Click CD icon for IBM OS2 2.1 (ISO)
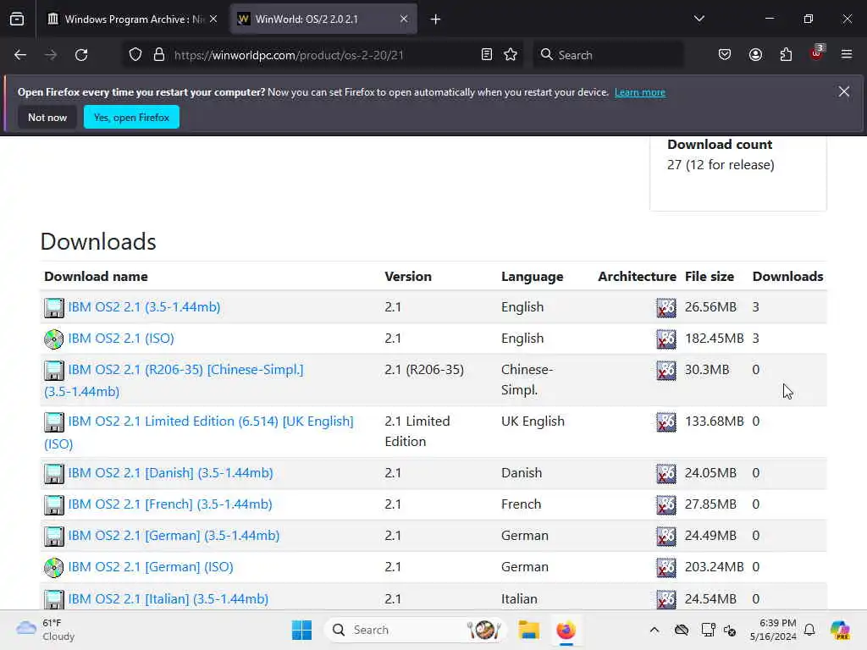This screenshot has width=867, height=650. coord(53,339)
